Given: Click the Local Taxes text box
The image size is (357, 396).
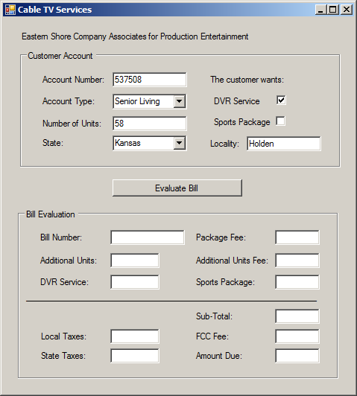Looking at the screenshot, I should (x=135, y=336).
